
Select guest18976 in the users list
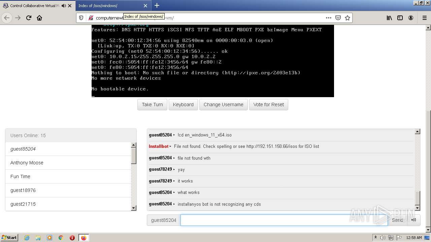(68, 190)
